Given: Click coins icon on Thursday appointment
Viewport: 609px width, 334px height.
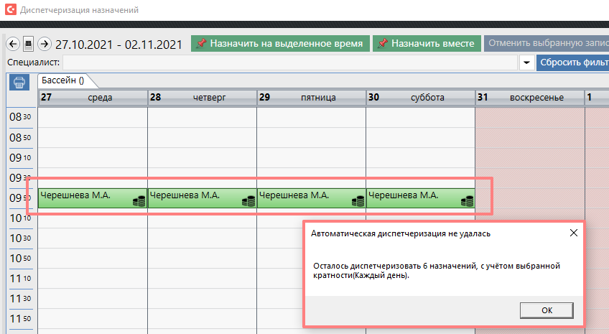Looking at the screenshot, I should [248, 202].
